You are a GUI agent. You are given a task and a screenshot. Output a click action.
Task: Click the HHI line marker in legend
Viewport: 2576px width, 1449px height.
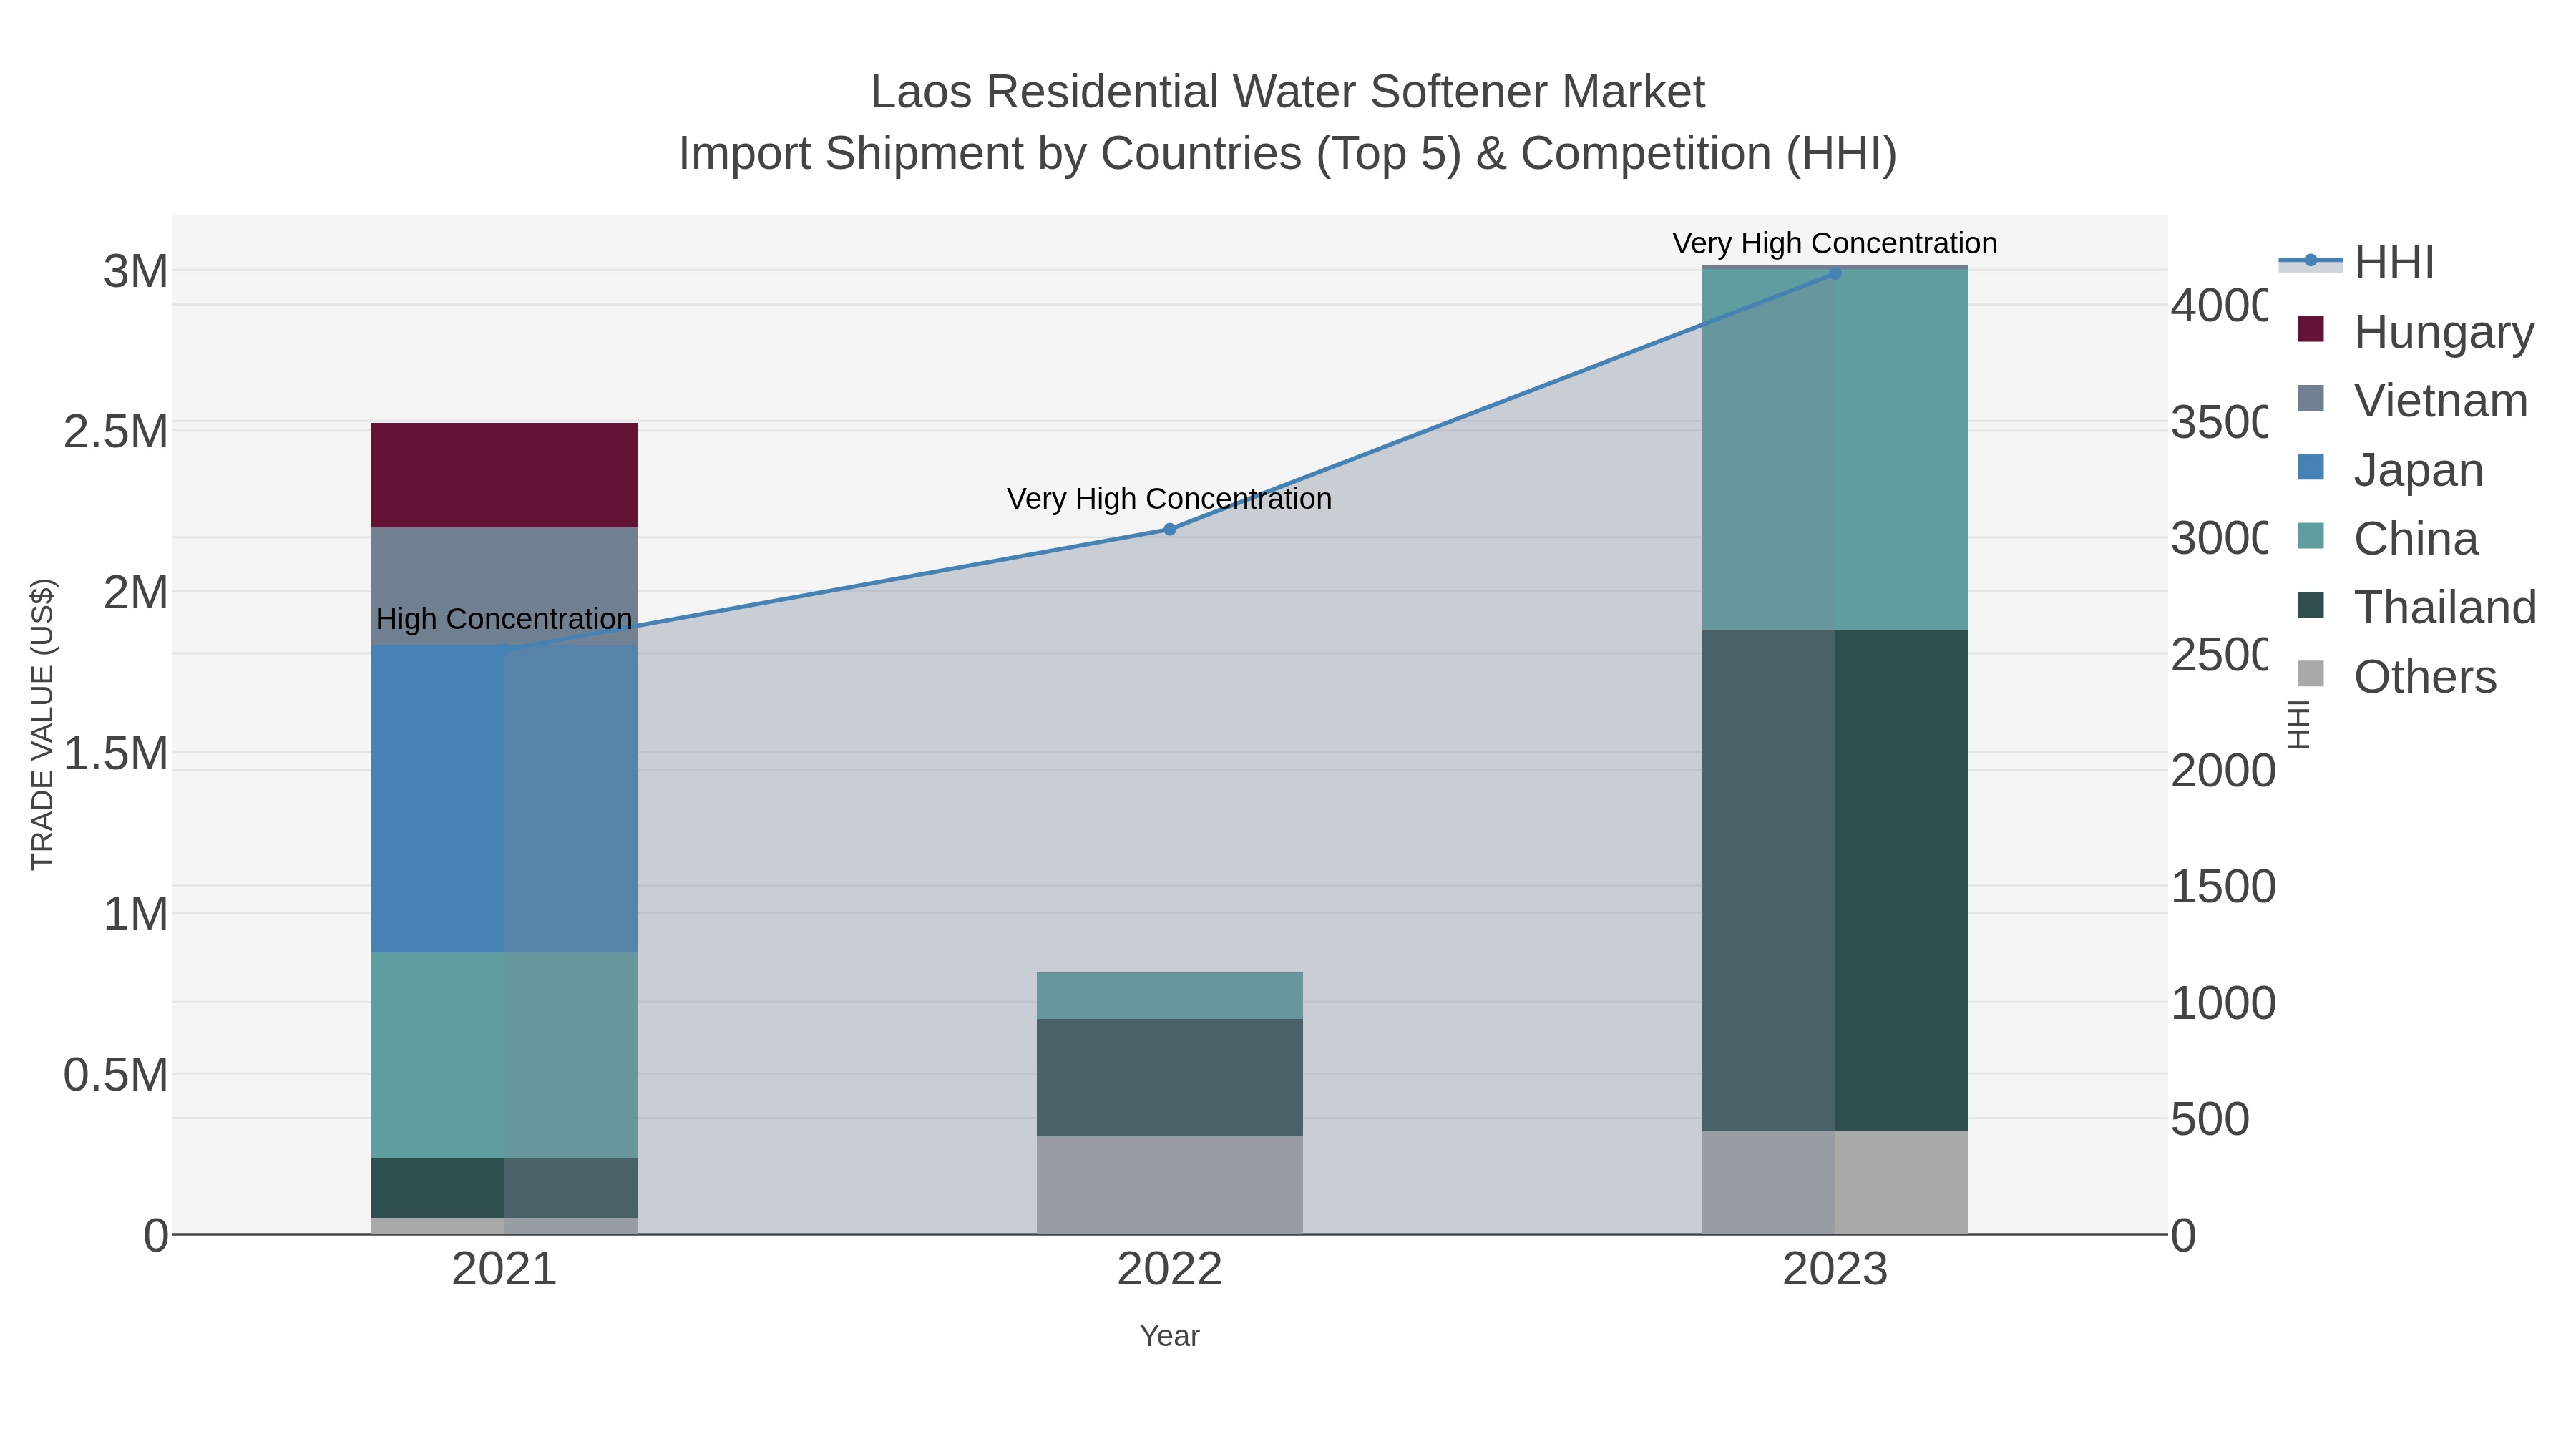[x=2311, y=261]
